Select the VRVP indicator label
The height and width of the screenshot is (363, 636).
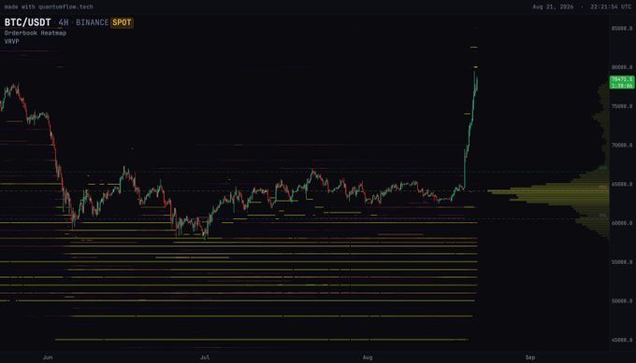coord(12,41)
